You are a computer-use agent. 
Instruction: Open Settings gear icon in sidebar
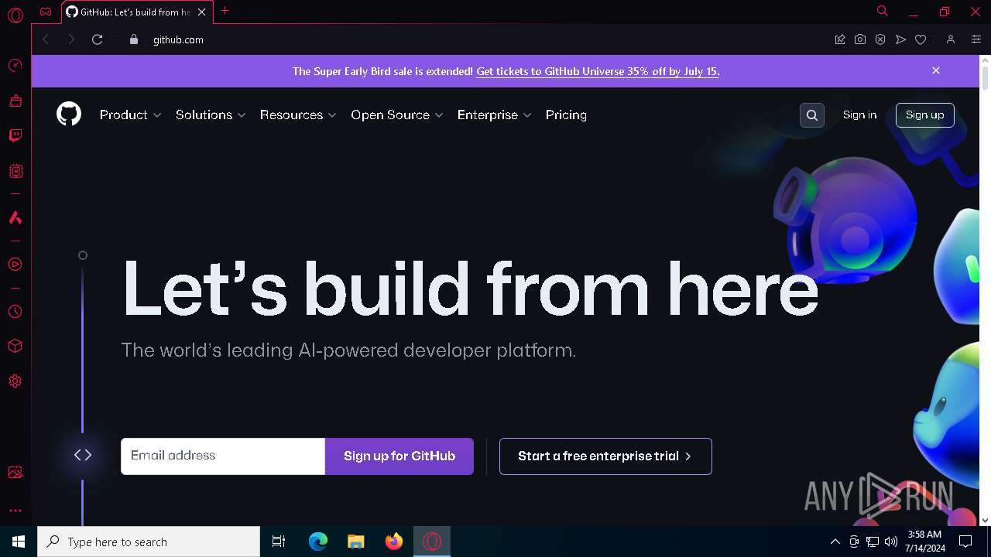click(15, 381)
